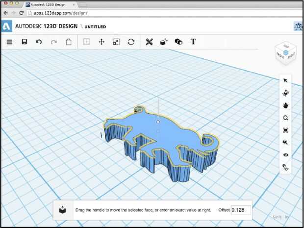Click the dimmed square transform tool
Viewport: 304px width, 228px height.
(86, 42)
